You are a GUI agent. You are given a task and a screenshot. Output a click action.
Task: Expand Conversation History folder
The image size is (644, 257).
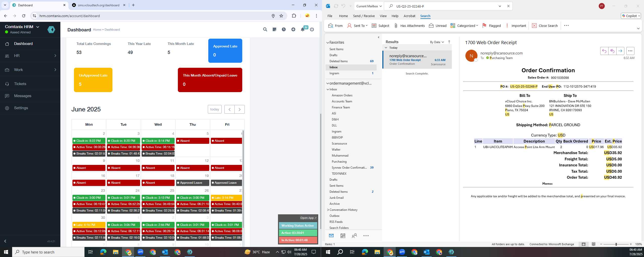click(328, 210)
